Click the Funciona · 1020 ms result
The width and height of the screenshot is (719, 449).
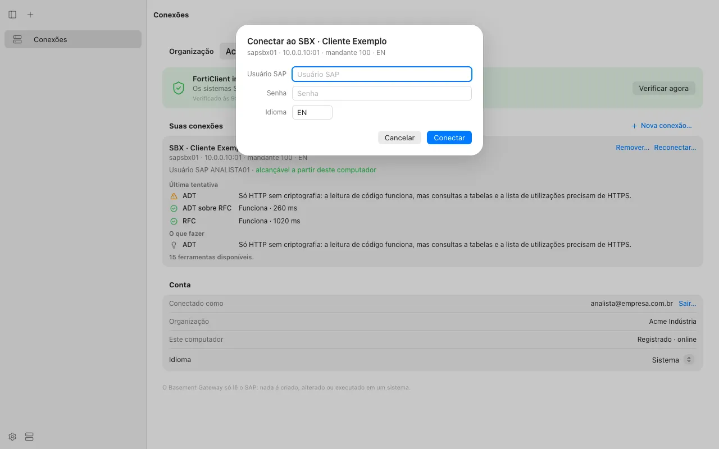270,221
